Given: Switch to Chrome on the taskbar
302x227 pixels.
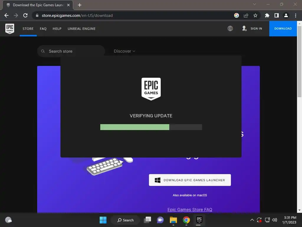Looking at the screenshot, I should coord(186,220).
